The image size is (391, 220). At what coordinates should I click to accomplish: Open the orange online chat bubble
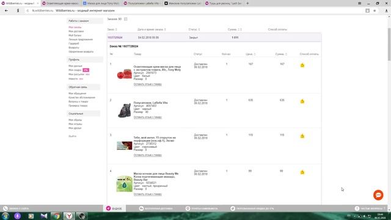(378, 195)
